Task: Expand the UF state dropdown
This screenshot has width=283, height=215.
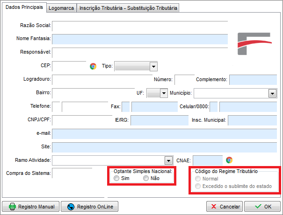Action: pos(163,93)
